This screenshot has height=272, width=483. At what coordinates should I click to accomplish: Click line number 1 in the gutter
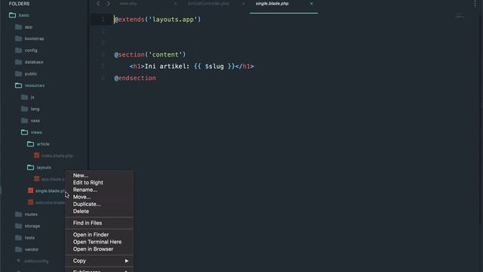point(103,20)
